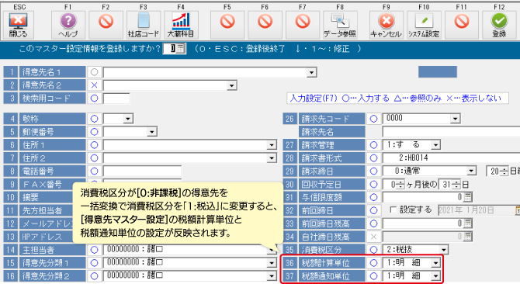Adjust the 請求締日 day spinner showing 20

(504, 171)
